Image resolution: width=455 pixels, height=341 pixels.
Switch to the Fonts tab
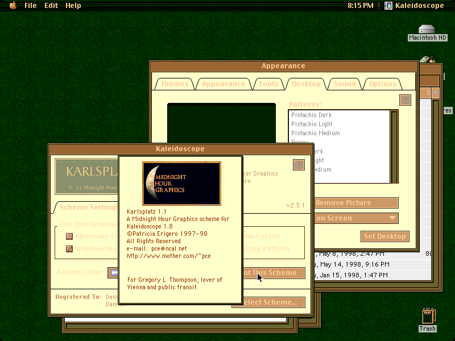point(268,84)
